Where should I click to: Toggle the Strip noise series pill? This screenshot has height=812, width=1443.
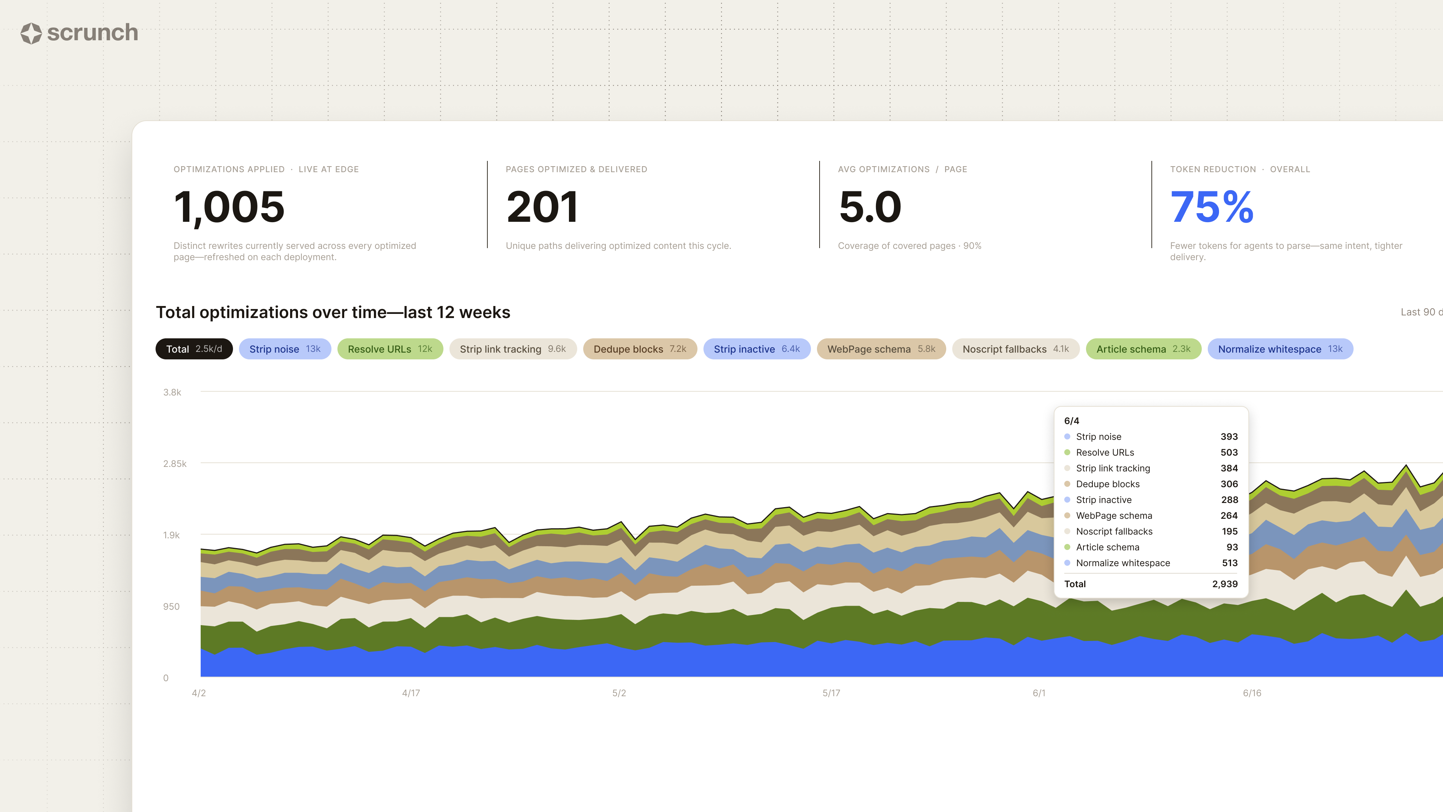[284, 349]
